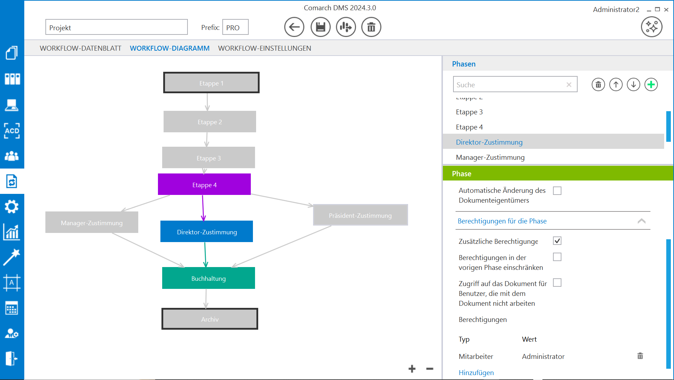Move selected phase up in list
Viewport: 674px width, 380px height.
click(616, 84)
